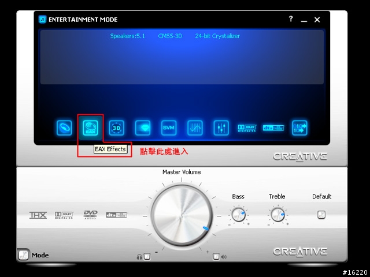Click the THX logo in lower panel

pos(38,215)
